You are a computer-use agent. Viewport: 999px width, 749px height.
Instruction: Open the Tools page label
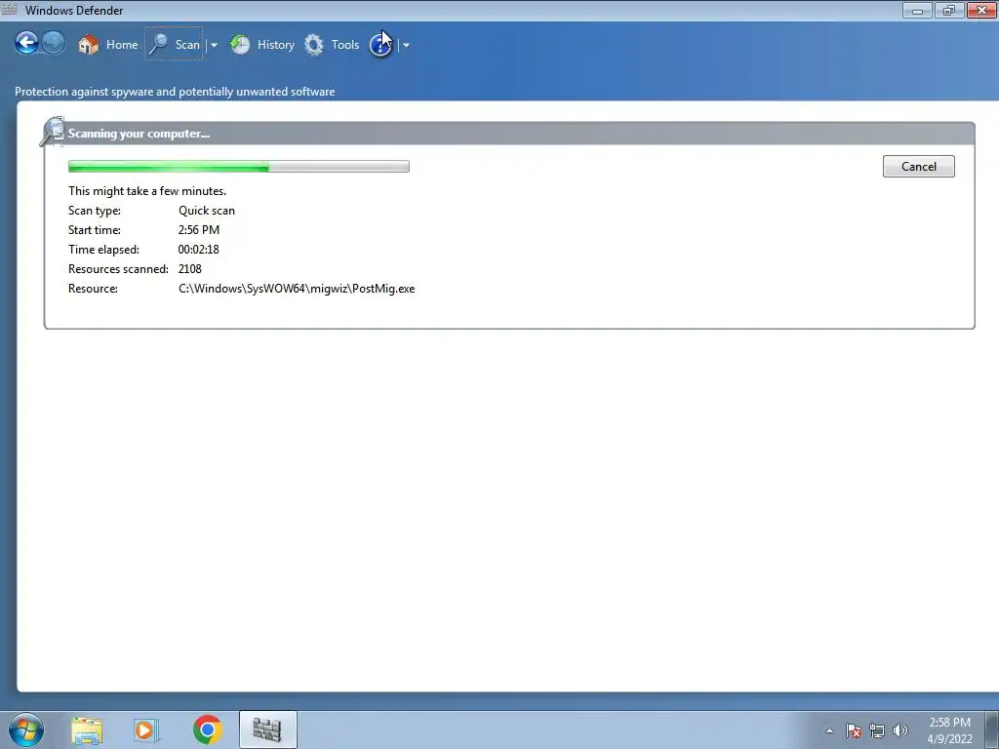344,45
